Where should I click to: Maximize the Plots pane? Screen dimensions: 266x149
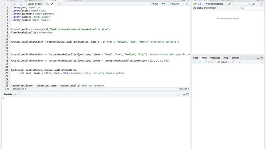(x=261, y=58)
